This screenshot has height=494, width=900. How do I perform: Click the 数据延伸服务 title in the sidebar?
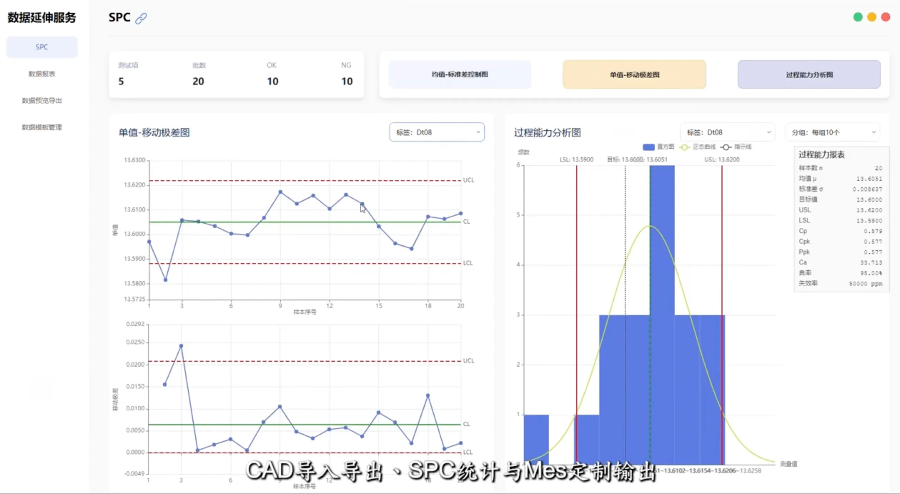pos(42,17)
